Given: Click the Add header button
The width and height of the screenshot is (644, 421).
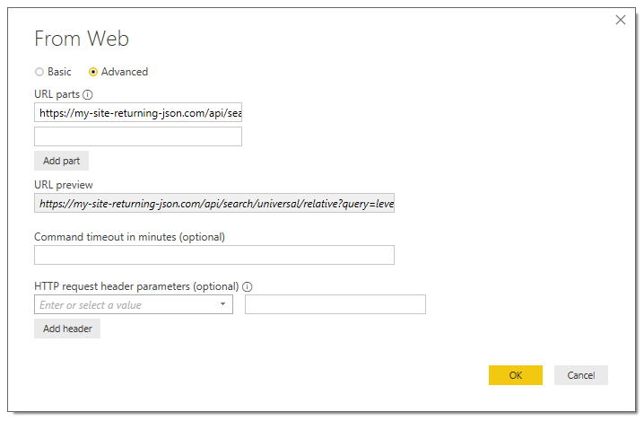Looking at the screenshot, I should point(67,329).
